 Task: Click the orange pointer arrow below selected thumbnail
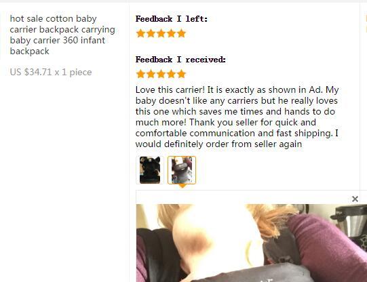pos(182,186)
